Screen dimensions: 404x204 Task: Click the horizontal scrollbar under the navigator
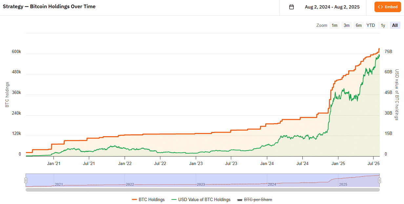[202, 190]
